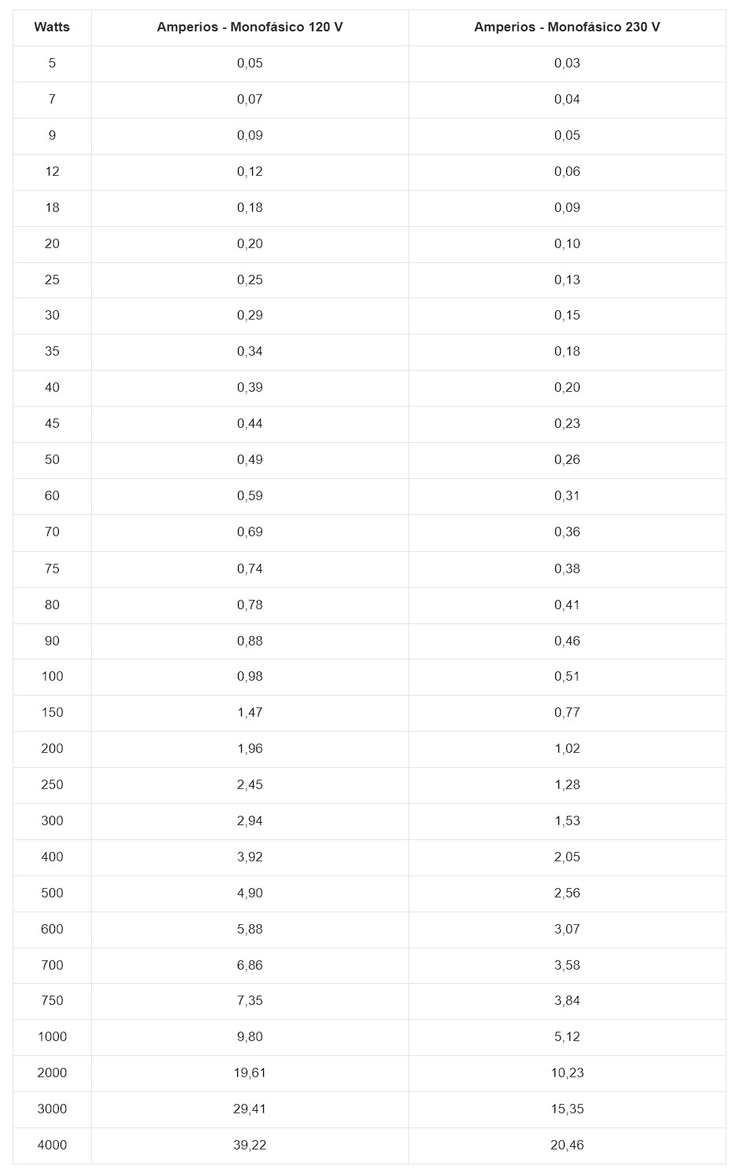This screenshot has width=739, height=1173.
Task: Select the 1000 watts row label
Action: pyautogui.click(x=52, y=1037)
